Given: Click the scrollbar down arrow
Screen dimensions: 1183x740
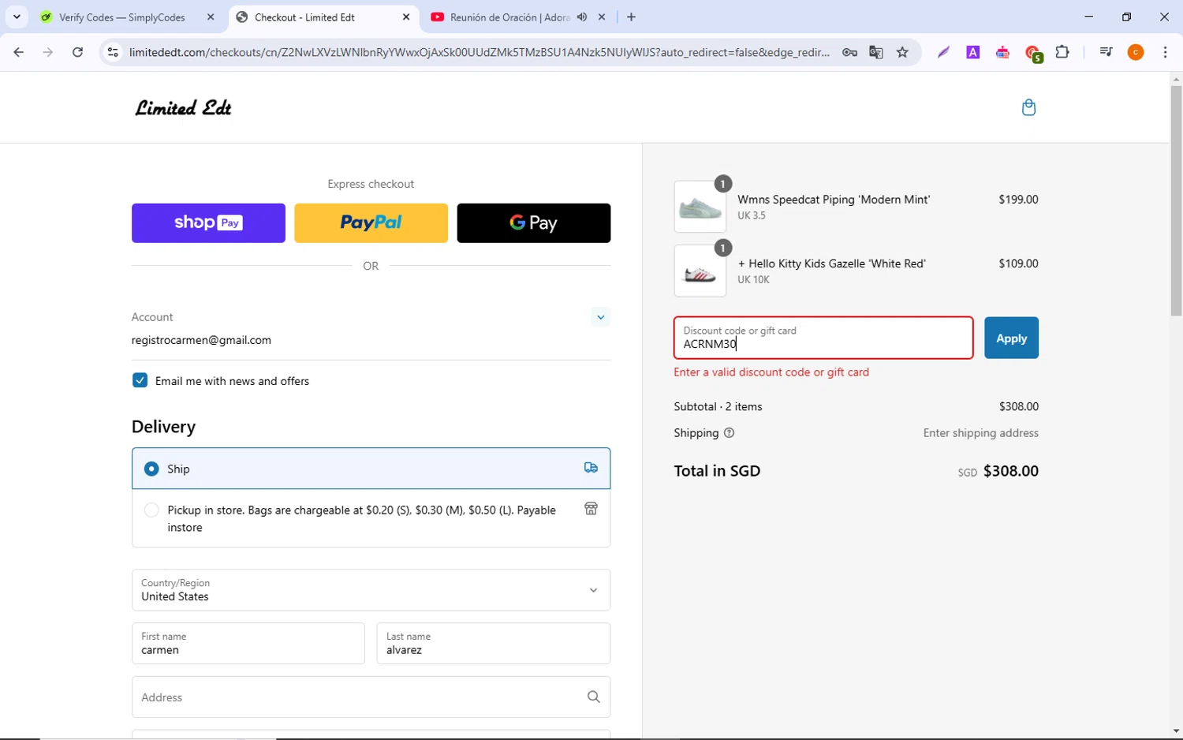Looking at the screenshot, I should coord(1176,731).
